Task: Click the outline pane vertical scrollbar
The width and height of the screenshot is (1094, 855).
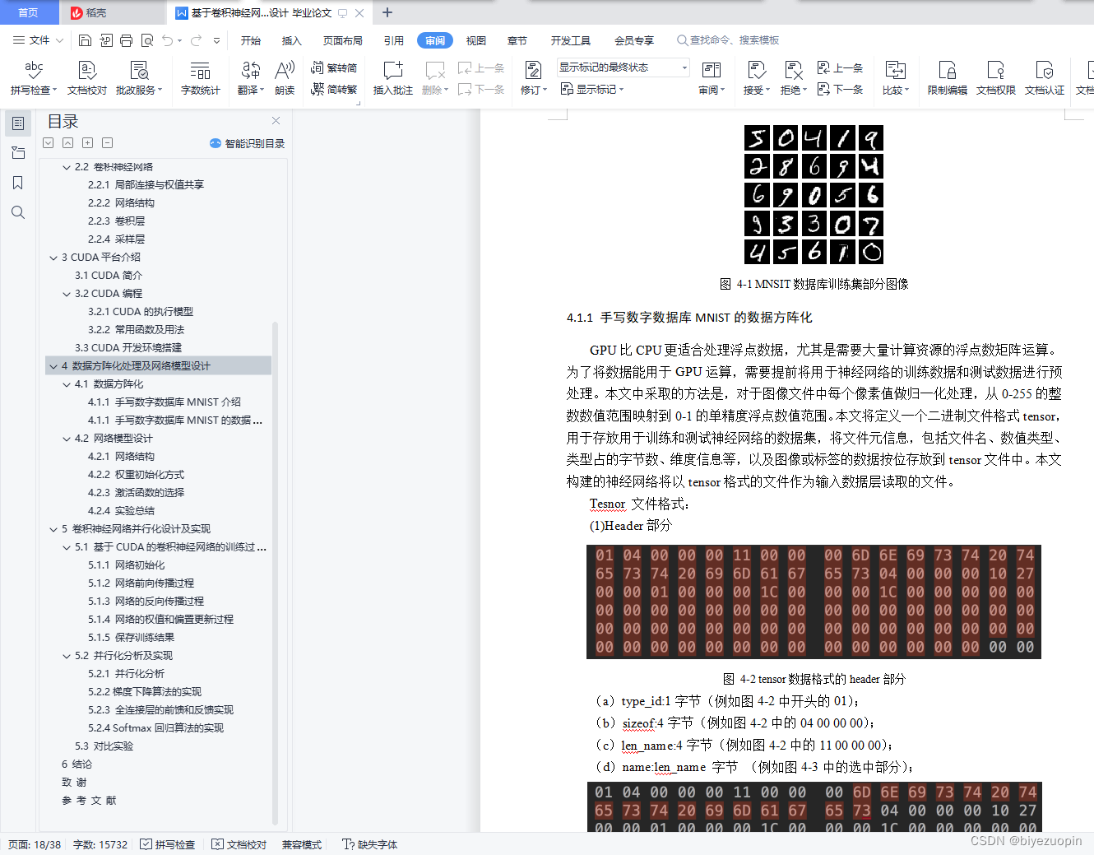Action: pyautogui.click(x=275, y=572)
